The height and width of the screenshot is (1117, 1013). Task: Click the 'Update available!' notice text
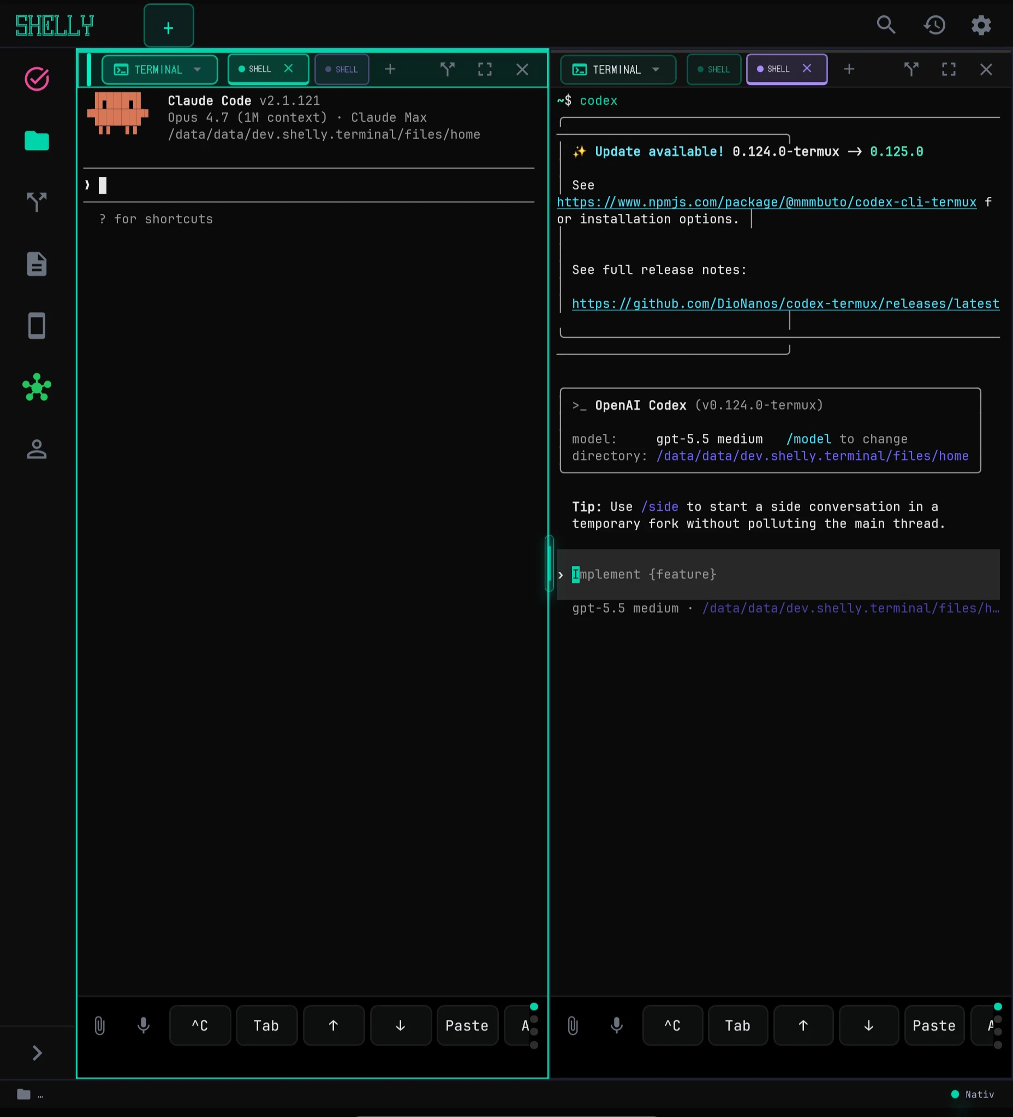(659, 151)
